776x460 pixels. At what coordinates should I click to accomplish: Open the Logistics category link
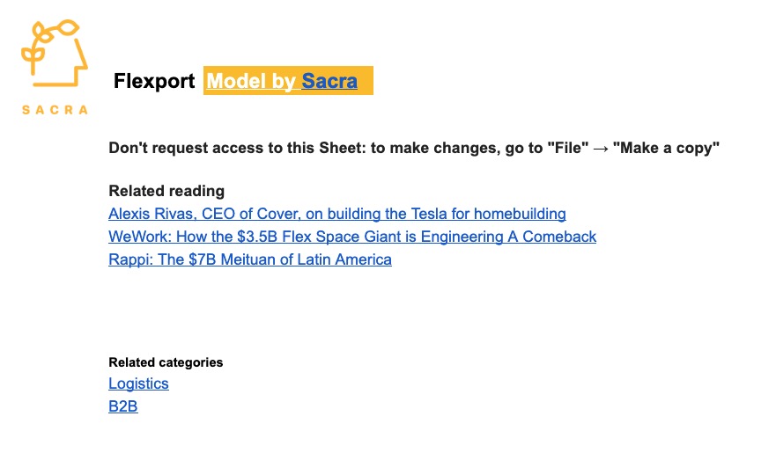tap(138, 383)
